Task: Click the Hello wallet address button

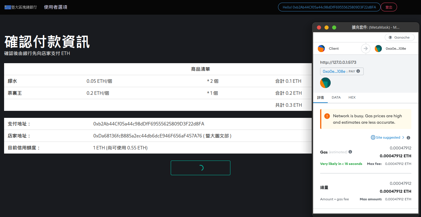Action: click(x=329, y=7)
